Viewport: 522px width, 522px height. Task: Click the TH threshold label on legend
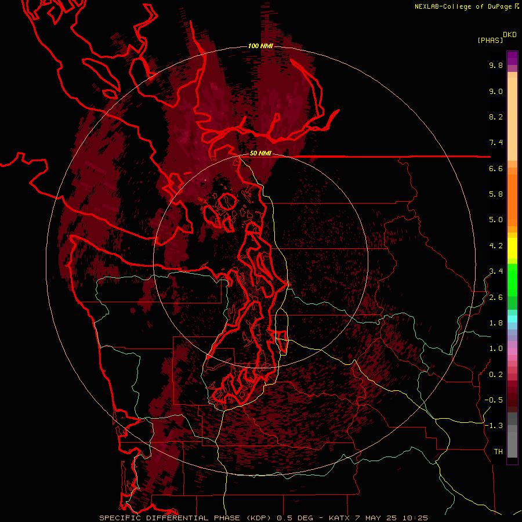pos(498,452)
